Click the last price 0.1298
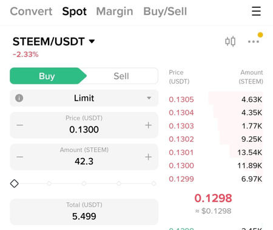273x230 pixels. point(213,198)
